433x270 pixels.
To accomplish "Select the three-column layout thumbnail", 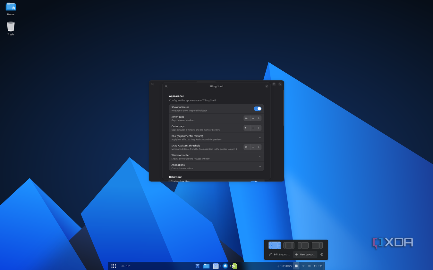I will click(289, 245).
